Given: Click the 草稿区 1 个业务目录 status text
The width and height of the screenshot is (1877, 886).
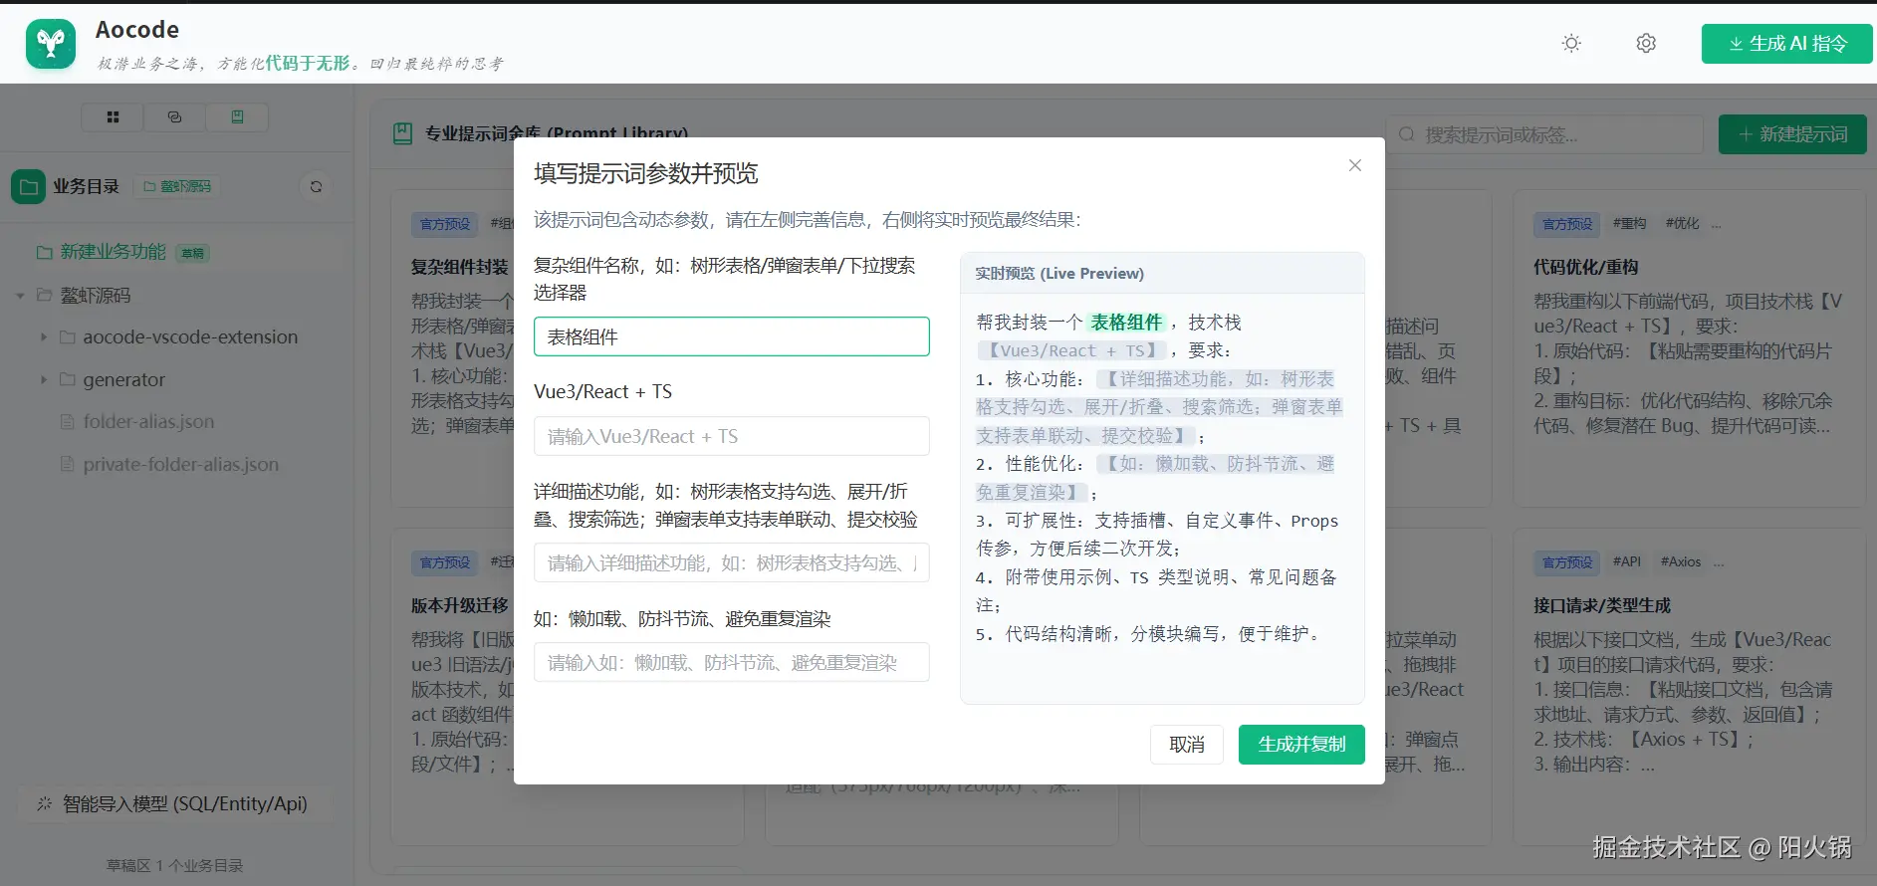Looking at the screenshot, I should pyautogui.click(x=175, y=865).
